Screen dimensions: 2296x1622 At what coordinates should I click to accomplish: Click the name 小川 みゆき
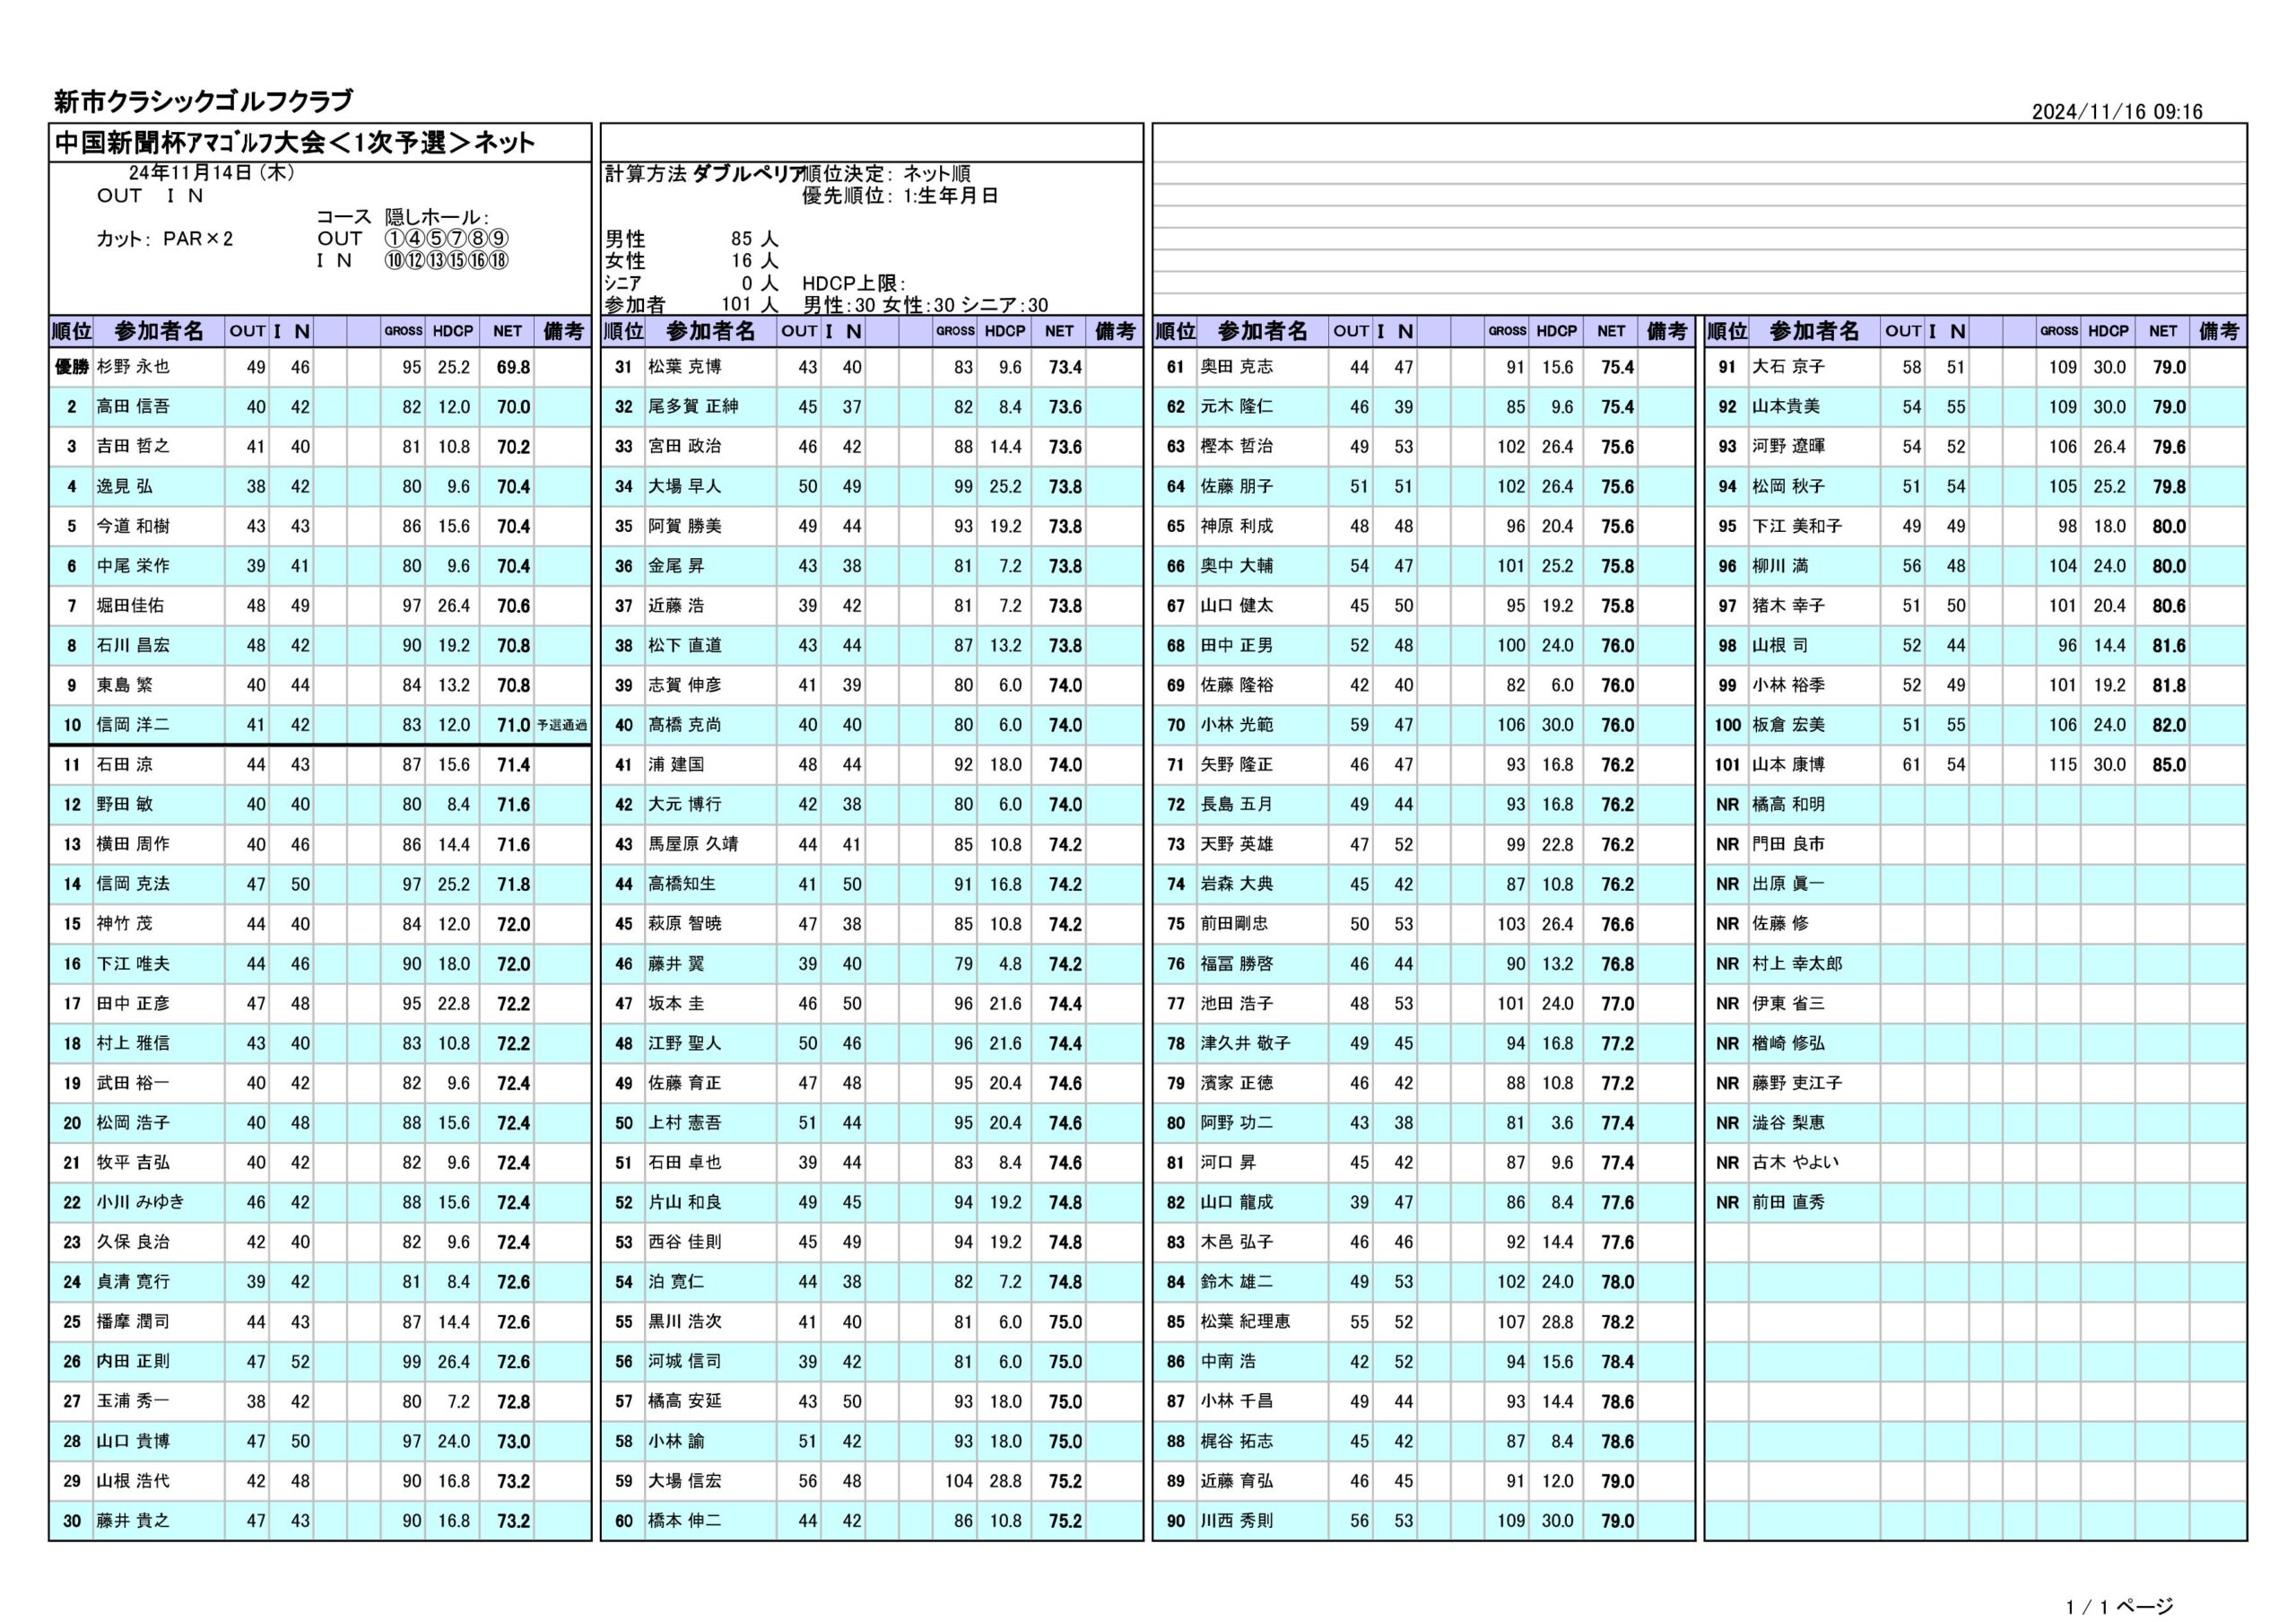point(140,1202)
